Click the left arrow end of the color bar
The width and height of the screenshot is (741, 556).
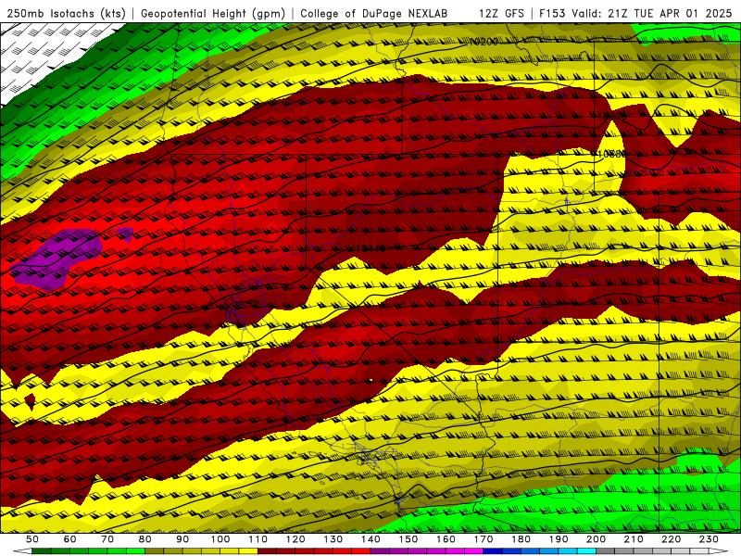tap(21, 551)
